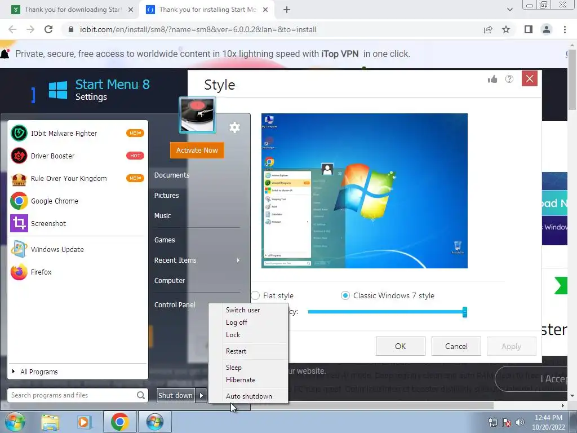Toggle Chrome side panel icon
The image size is (577, 433).
[529, 29]
